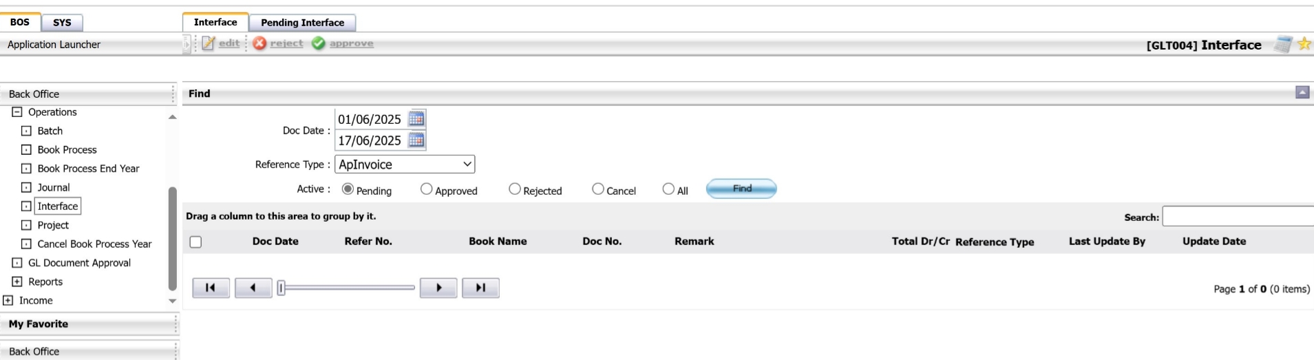Select the Rejected radio button
This screenshot has height=360, width=1314.
[x=515, y=189]
